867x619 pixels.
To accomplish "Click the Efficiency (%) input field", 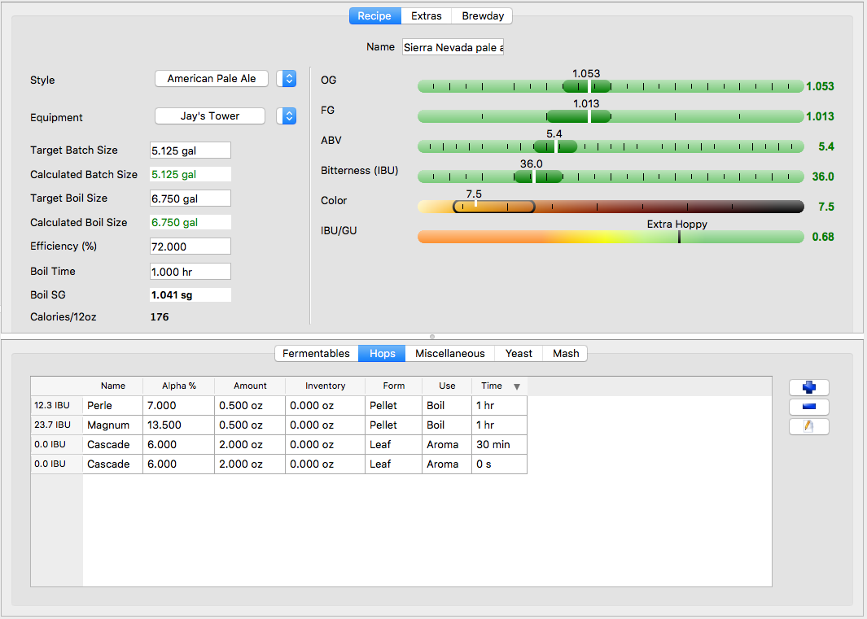I will [x=190, y=246].
